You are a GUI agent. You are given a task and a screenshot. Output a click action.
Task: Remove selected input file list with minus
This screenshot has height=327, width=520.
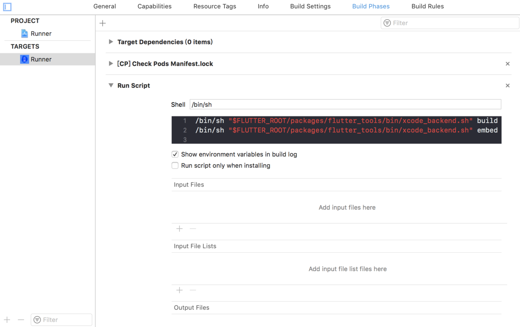click(193, 290)
